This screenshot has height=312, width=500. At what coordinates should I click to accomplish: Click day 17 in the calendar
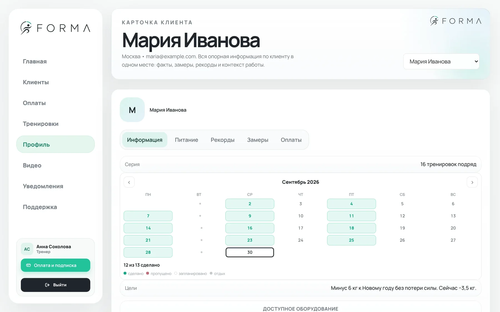pos(301,228)
